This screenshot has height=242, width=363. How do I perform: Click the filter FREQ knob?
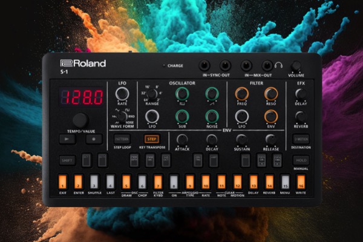click(241, 94)
